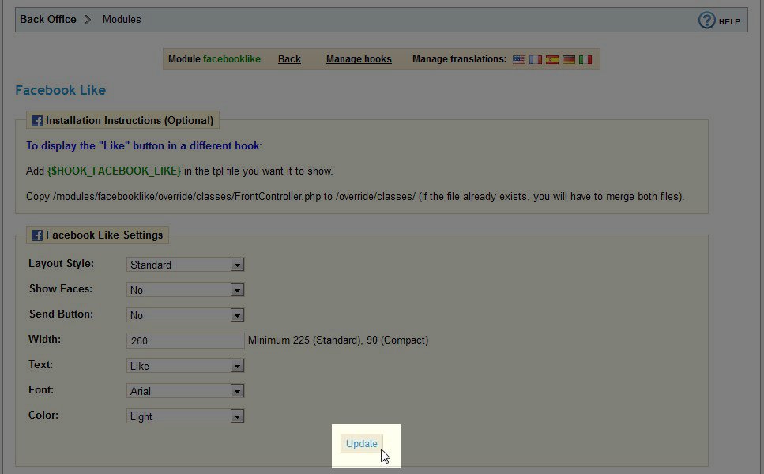Click Facebook icon beside Facebook Like Settings
764x474 pixels.
37,235
